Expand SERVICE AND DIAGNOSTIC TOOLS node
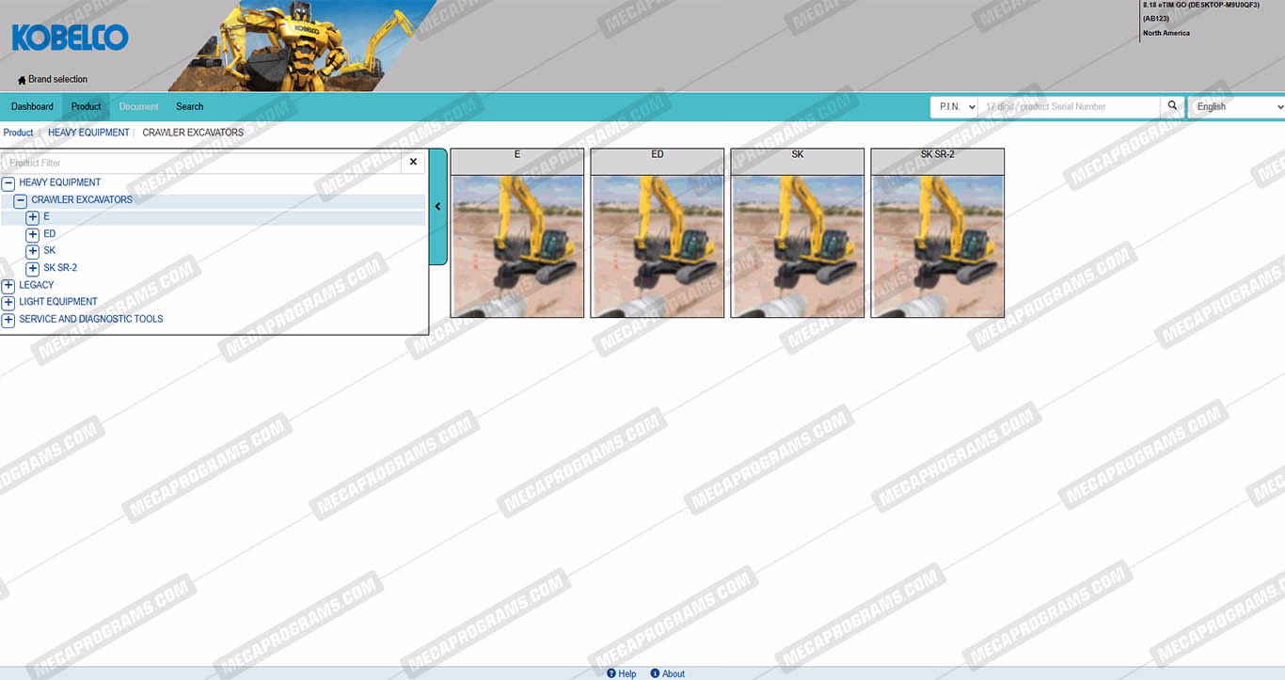Screen dimensions: 1285x680 point(8,320)
